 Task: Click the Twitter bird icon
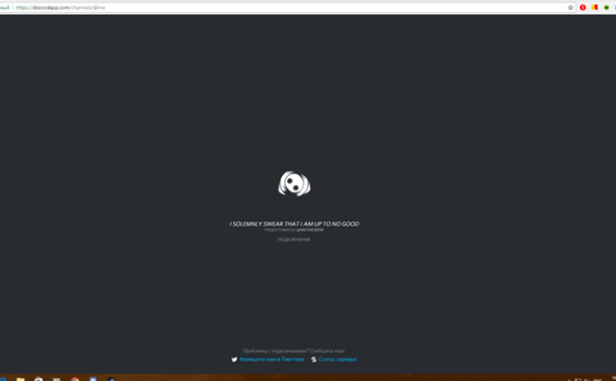[234, 360]
